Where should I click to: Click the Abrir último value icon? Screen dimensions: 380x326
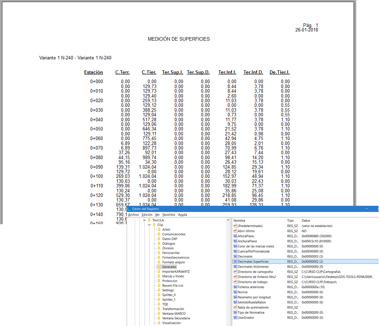235,231
